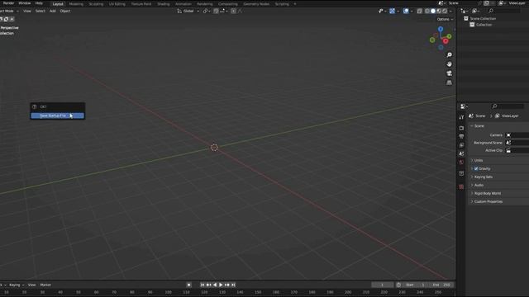Open the Object Mode dropdown
The height and width of the screenshot is (297, 529).
pyautogui.click(x=9, y=11)
